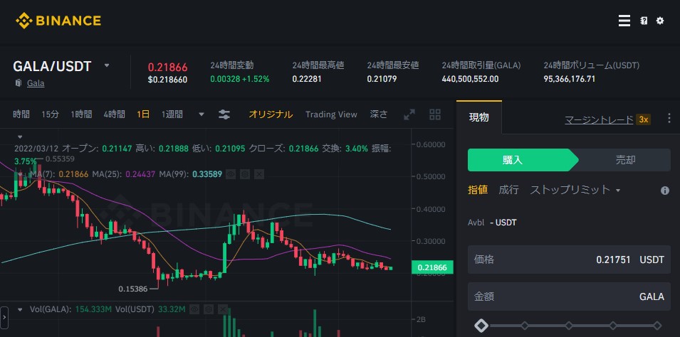Screen dimensions: 680x337
Task: Choose 指値 (Limit) order type
Action: [x=478, y=190]
